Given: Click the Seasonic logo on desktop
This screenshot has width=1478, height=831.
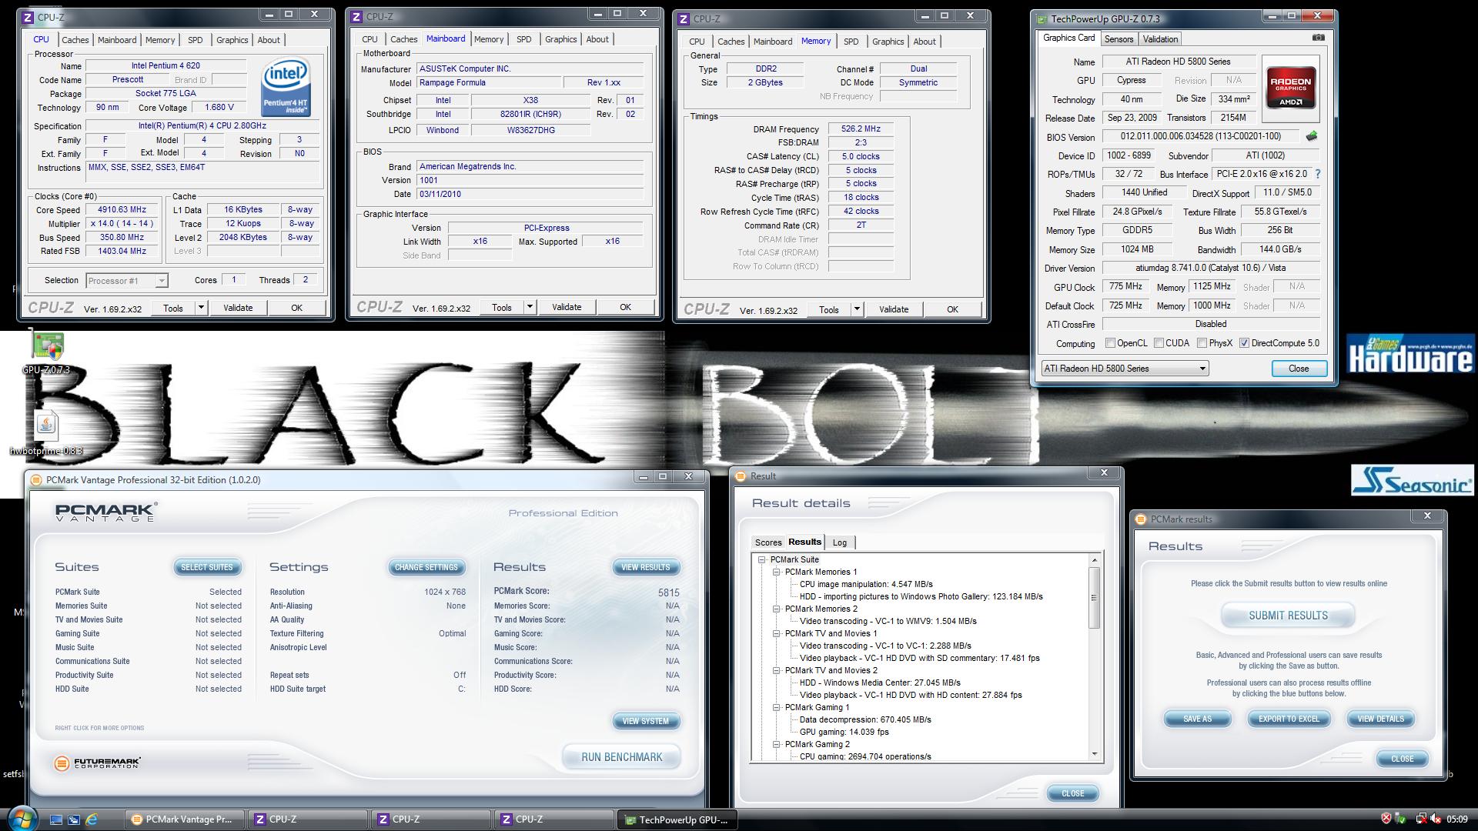Looking at the screenshot, I should [1412, 480].
